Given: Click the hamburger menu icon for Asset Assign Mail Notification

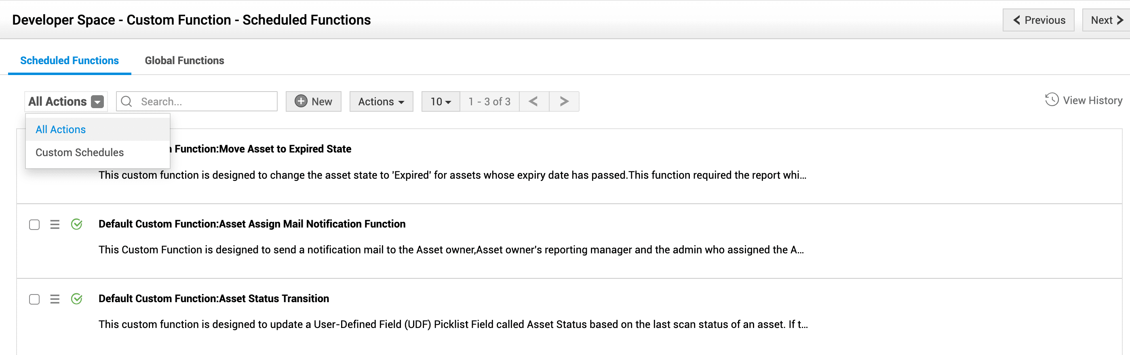Looking at the screenshot, I should tap(55, 225).
